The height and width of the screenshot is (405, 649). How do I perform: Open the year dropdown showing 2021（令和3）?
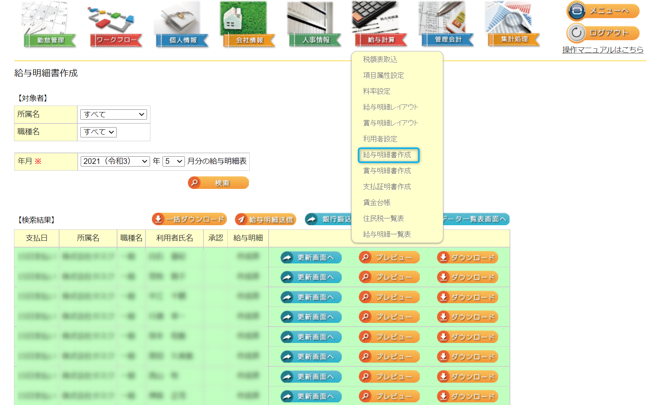(115, 161)
